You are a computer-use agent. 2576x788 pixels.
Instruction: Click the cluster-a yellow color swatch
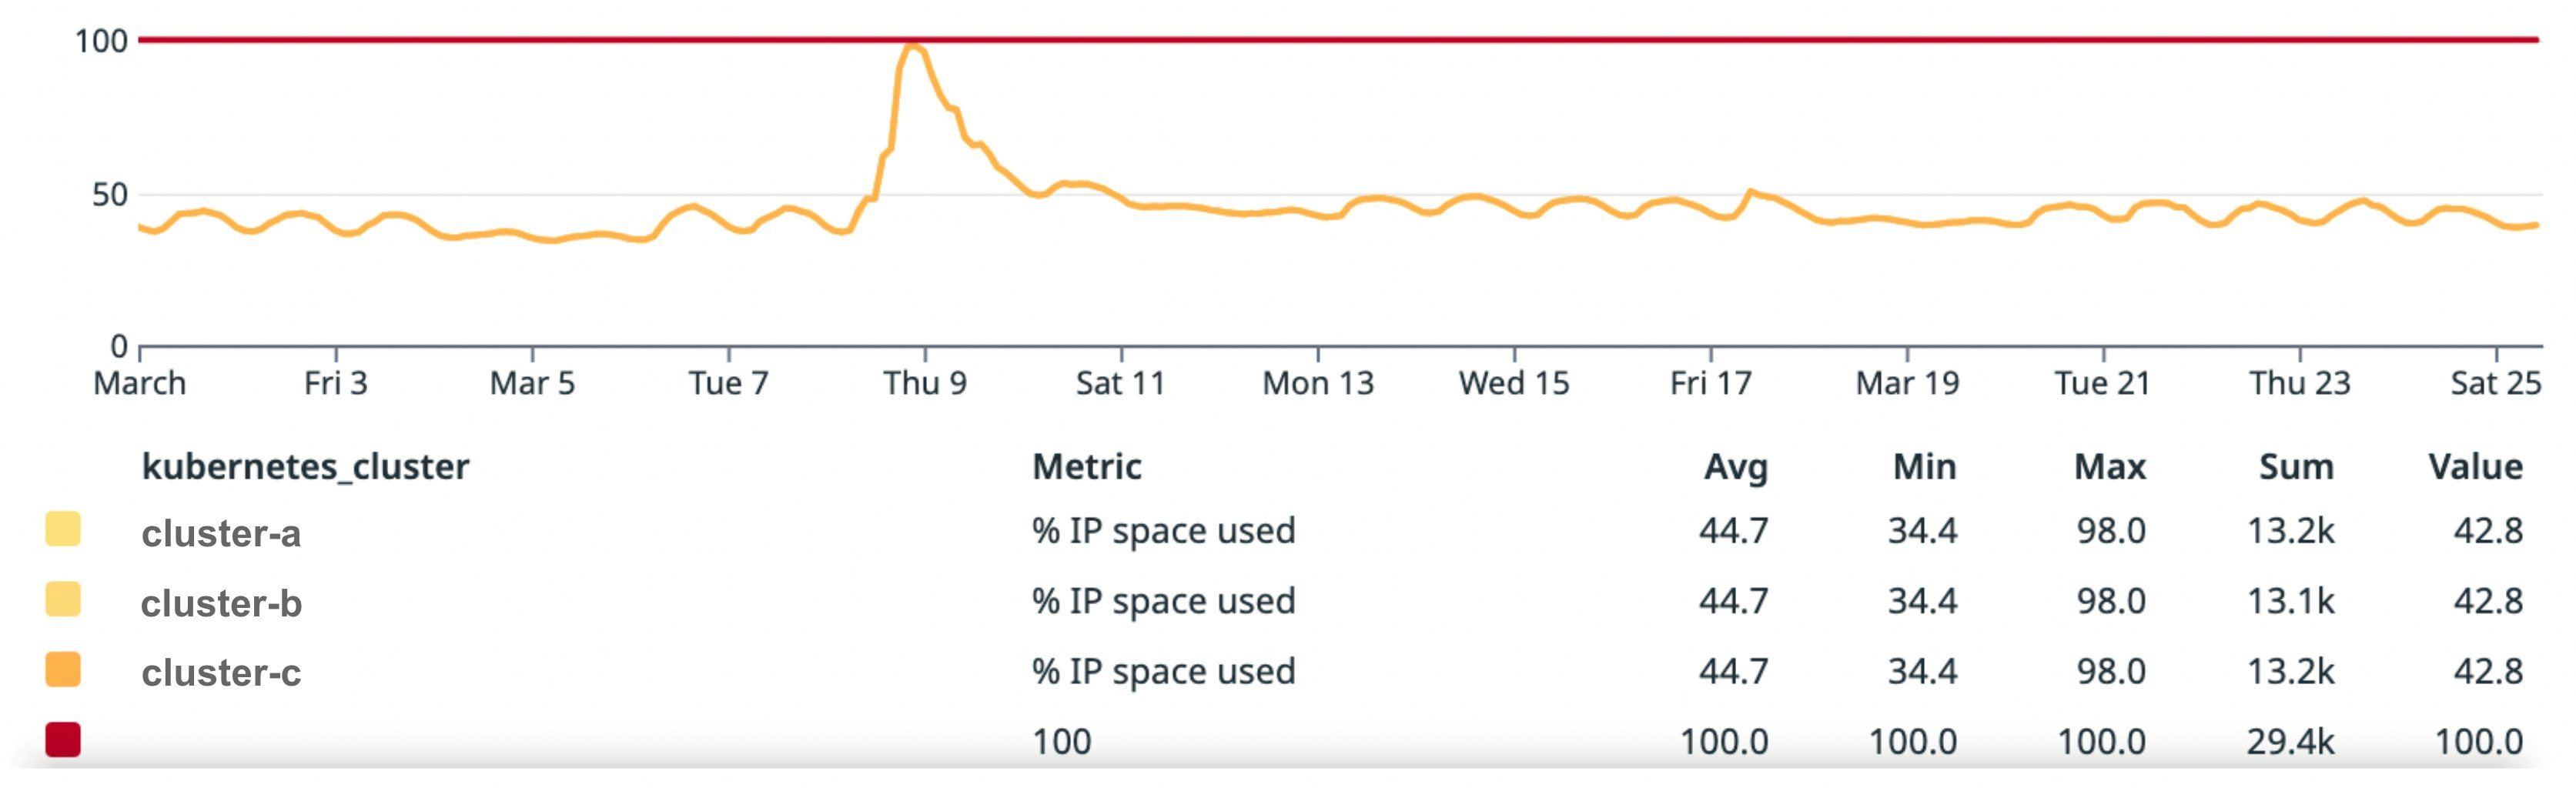point(63,529)
